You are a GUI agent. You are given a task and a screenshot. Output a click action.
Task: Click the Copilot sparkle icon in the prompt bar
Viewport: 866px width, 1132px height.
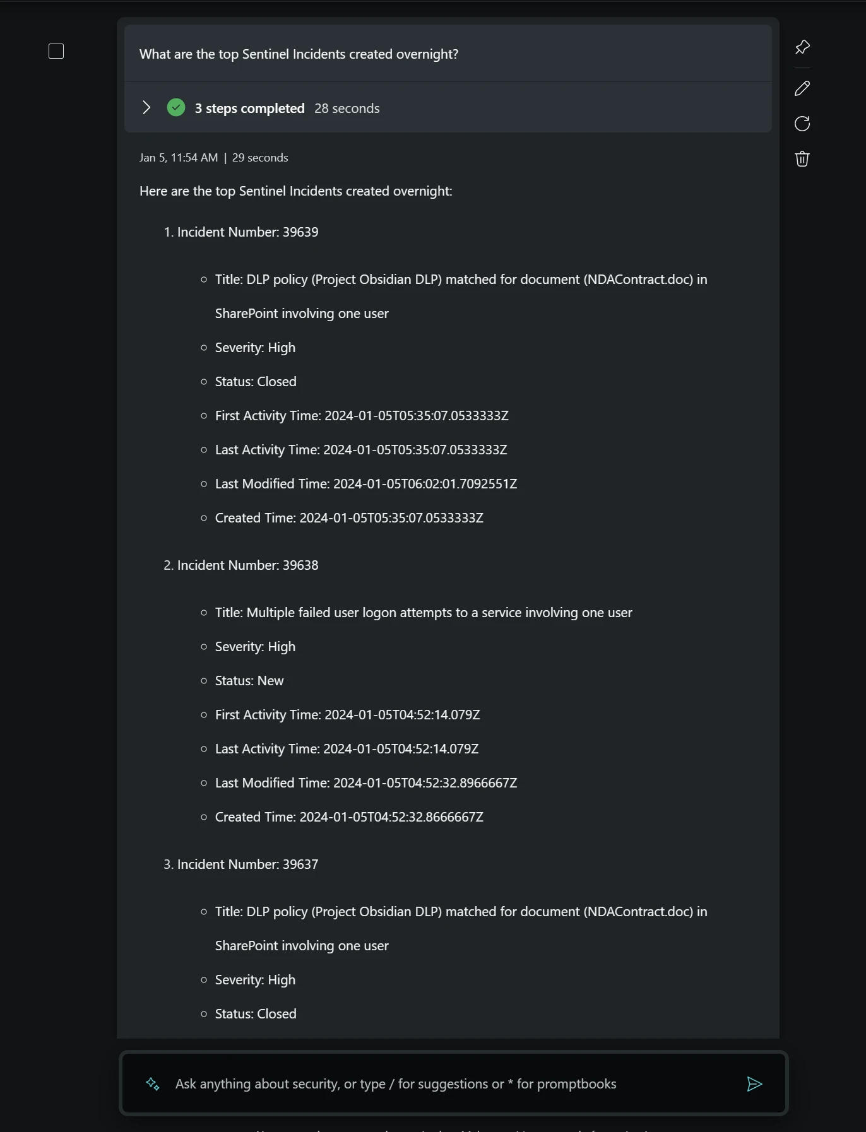click(x=152, y=1084)
